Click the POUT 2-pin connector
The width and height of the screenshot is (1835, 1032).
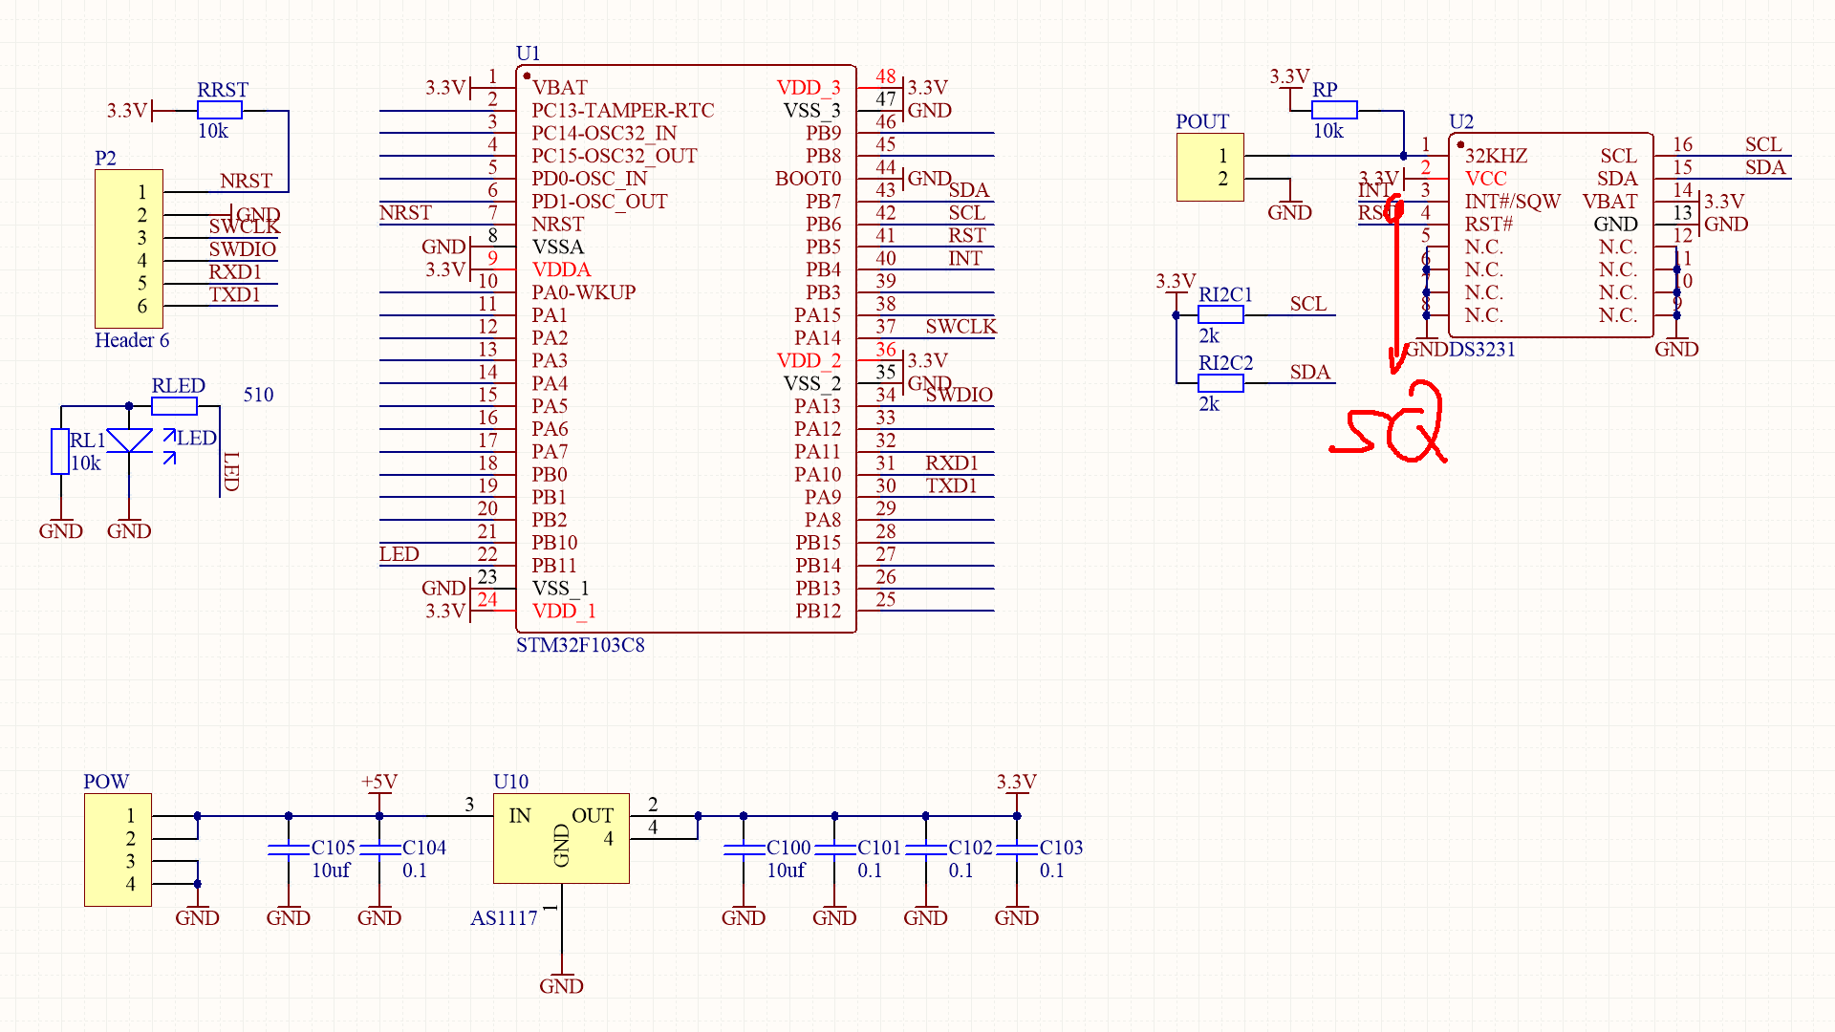coord(1209,167)
